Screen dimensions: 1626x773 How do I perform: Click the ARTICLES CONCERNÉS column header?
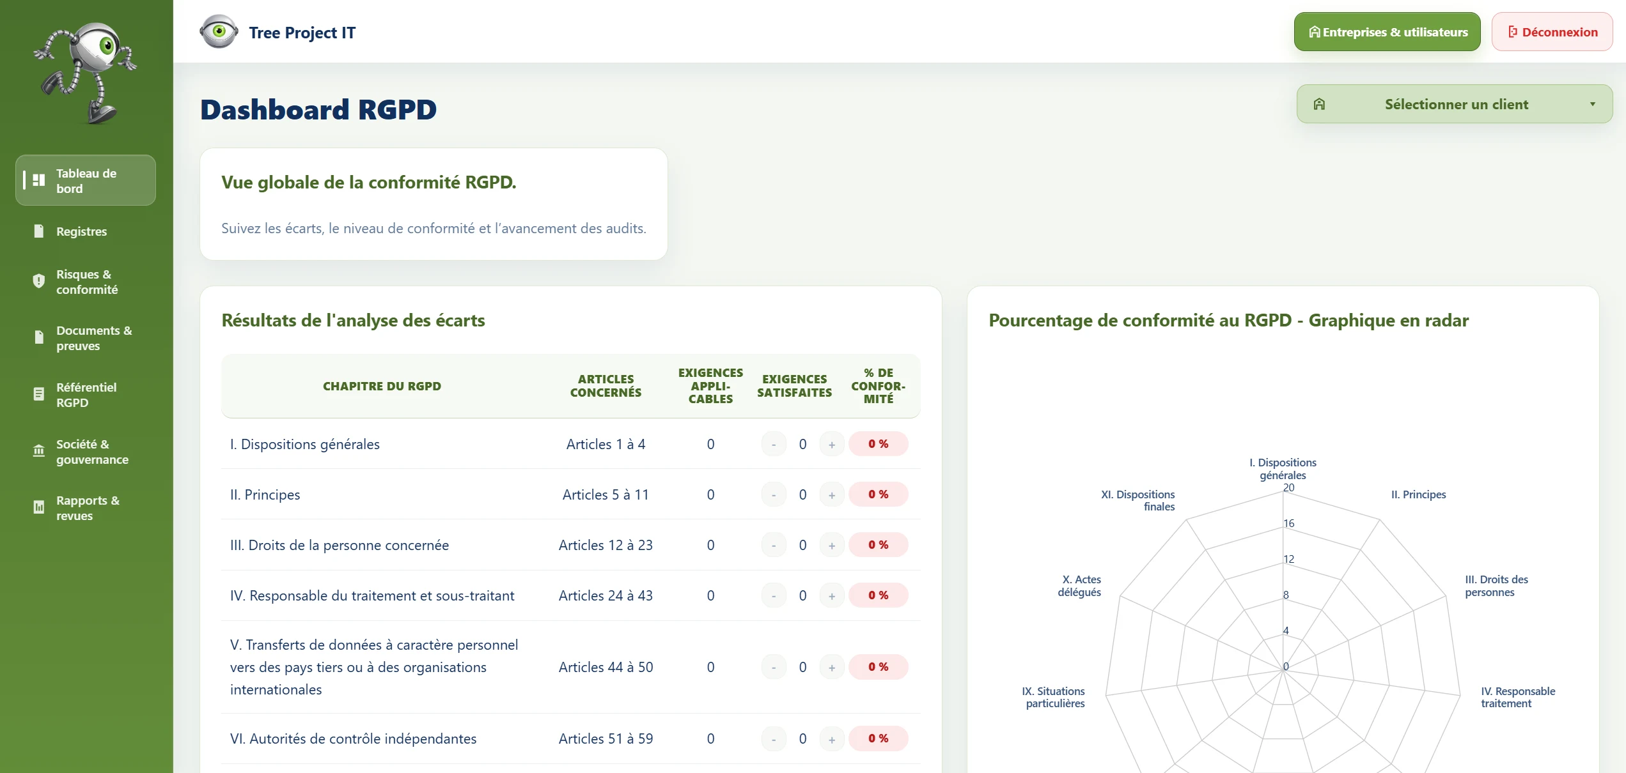point(606,386)
